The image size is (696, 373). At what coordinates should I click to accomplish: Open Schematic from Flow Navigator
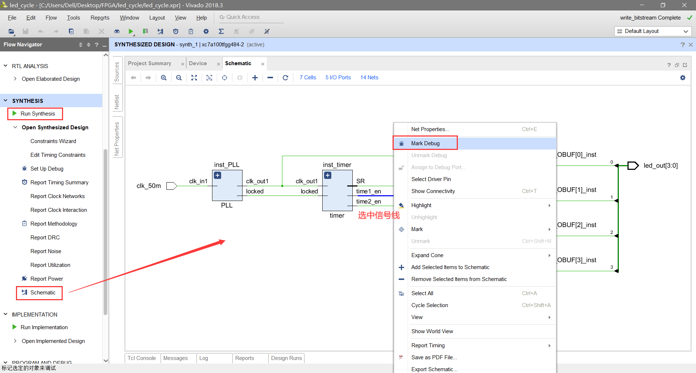click(x=43, y=293)
